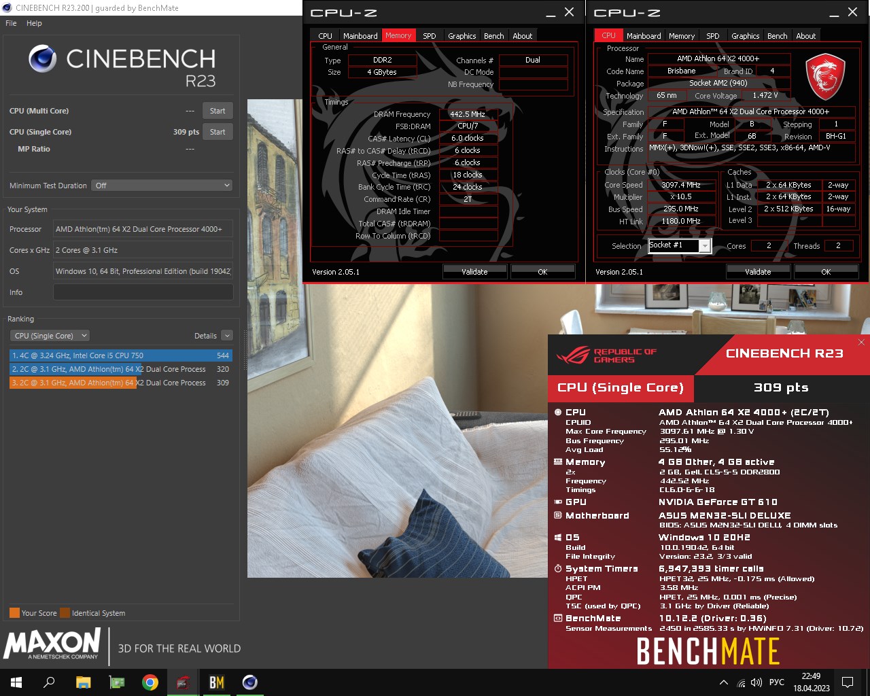Open volume tray icon
The height and width of the screenshot is (696, 870).
[x=757, y=682]
